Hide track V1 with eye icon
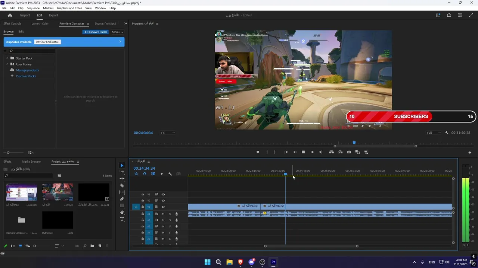The image size is (478, 268). click(x=163, y=207)
